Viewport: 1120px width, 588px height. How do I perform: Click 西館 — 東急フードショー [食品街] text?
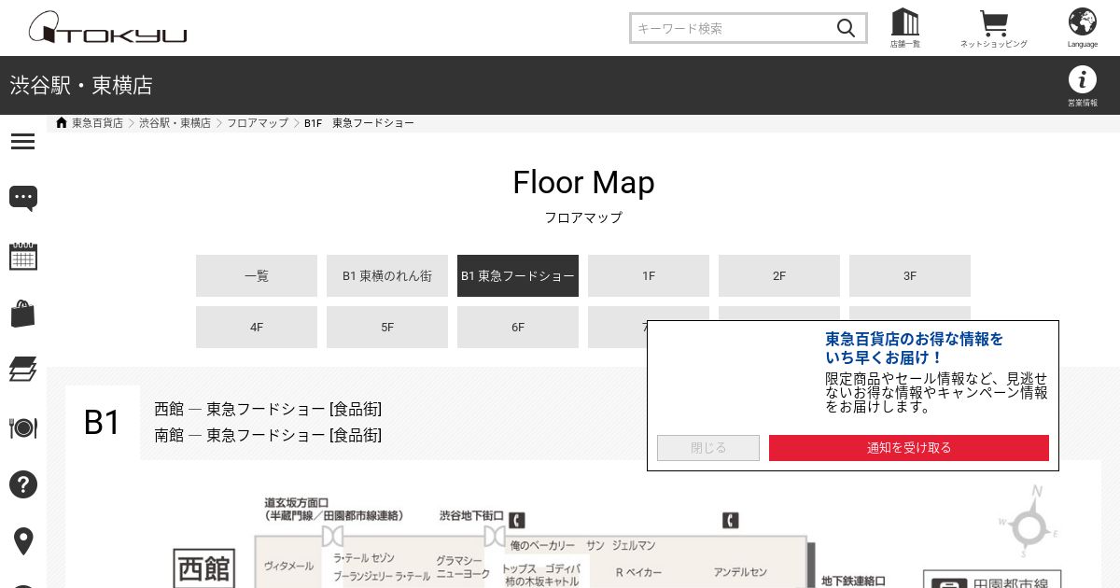(268, 409)
